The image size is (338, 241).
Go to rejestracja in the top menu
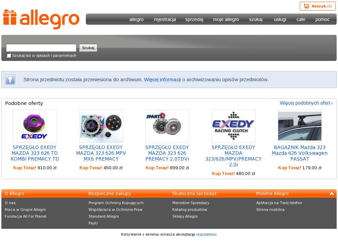(165, 19)
